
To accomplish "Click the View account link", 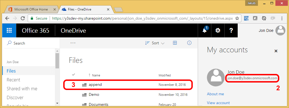I will 218,103.
